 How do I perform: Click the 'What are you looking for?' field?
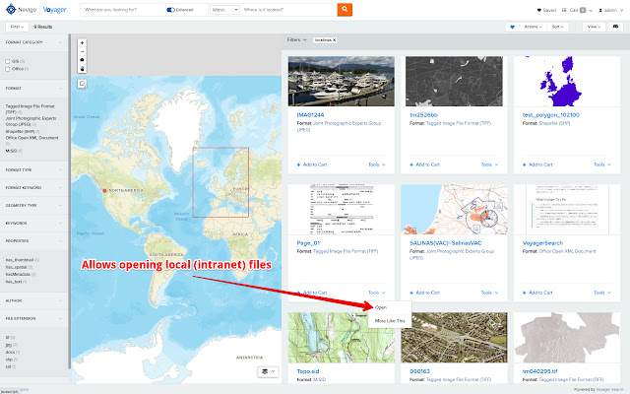coord(123,10)
